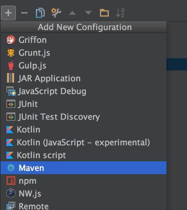The image size is (187, 210).
Task: Select the highlighted Maven entry
Action: pos(84,168)
